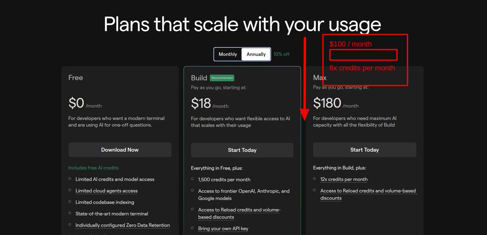This screenshot has width=487, height=235.
Task: Open '1,500 credits per month' tooltip
Action: (x=224, y=179)
